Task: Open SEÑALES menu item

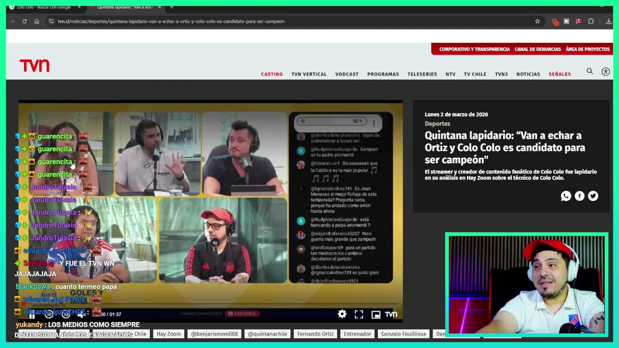Action: [560, 74]
